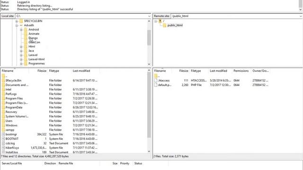Viewport: 303px width, 170px height.
Task: Collapse the remote root node
Action: (156, 21)
